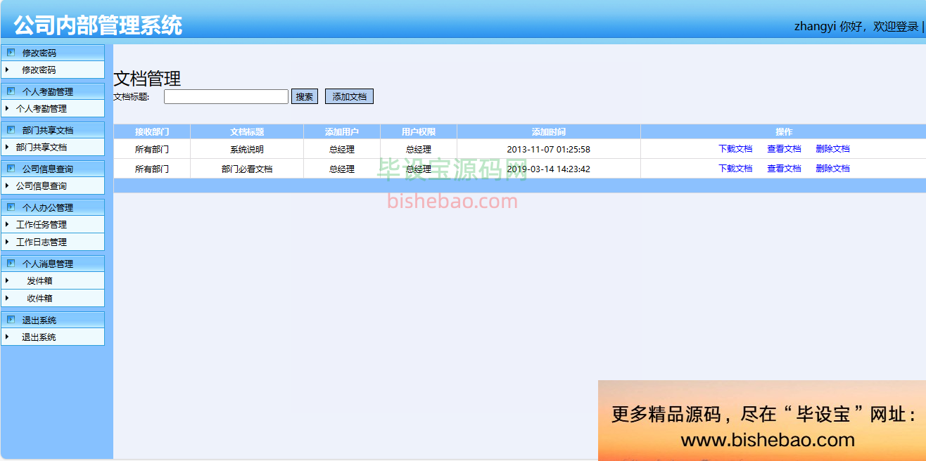This screenshot has width=926, height=461.
Task: Download the 系统说明 document via 下载文档
Action: coord(735,149)
